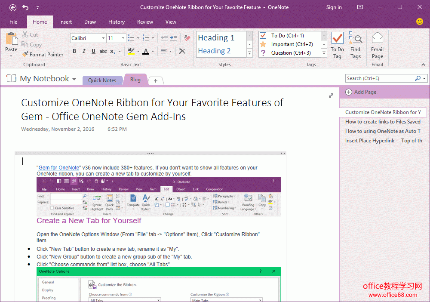Click the Delete X icon
The image size is (430, 302).
pos(182,51)
